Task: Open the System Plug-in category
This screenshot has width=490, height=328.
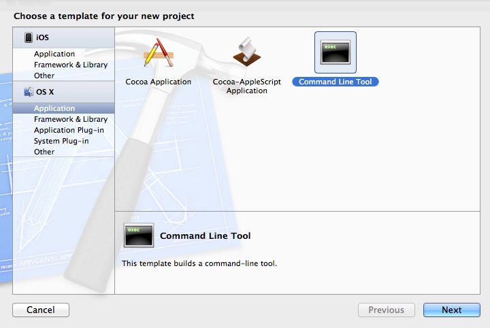Action: click(61, 141)
